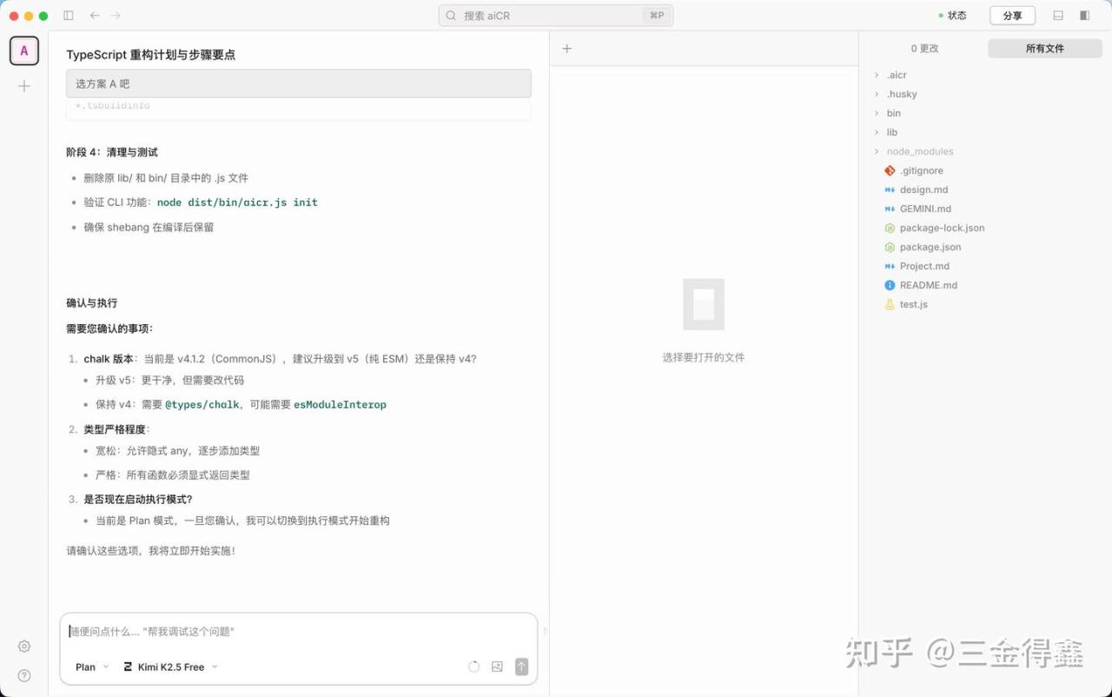Expand the .husky folder
This screenshot has width=1112, height=697.
point(901,94)
